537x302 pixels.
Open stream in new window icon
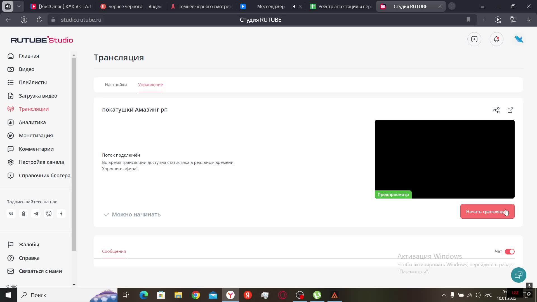(510, 110)
